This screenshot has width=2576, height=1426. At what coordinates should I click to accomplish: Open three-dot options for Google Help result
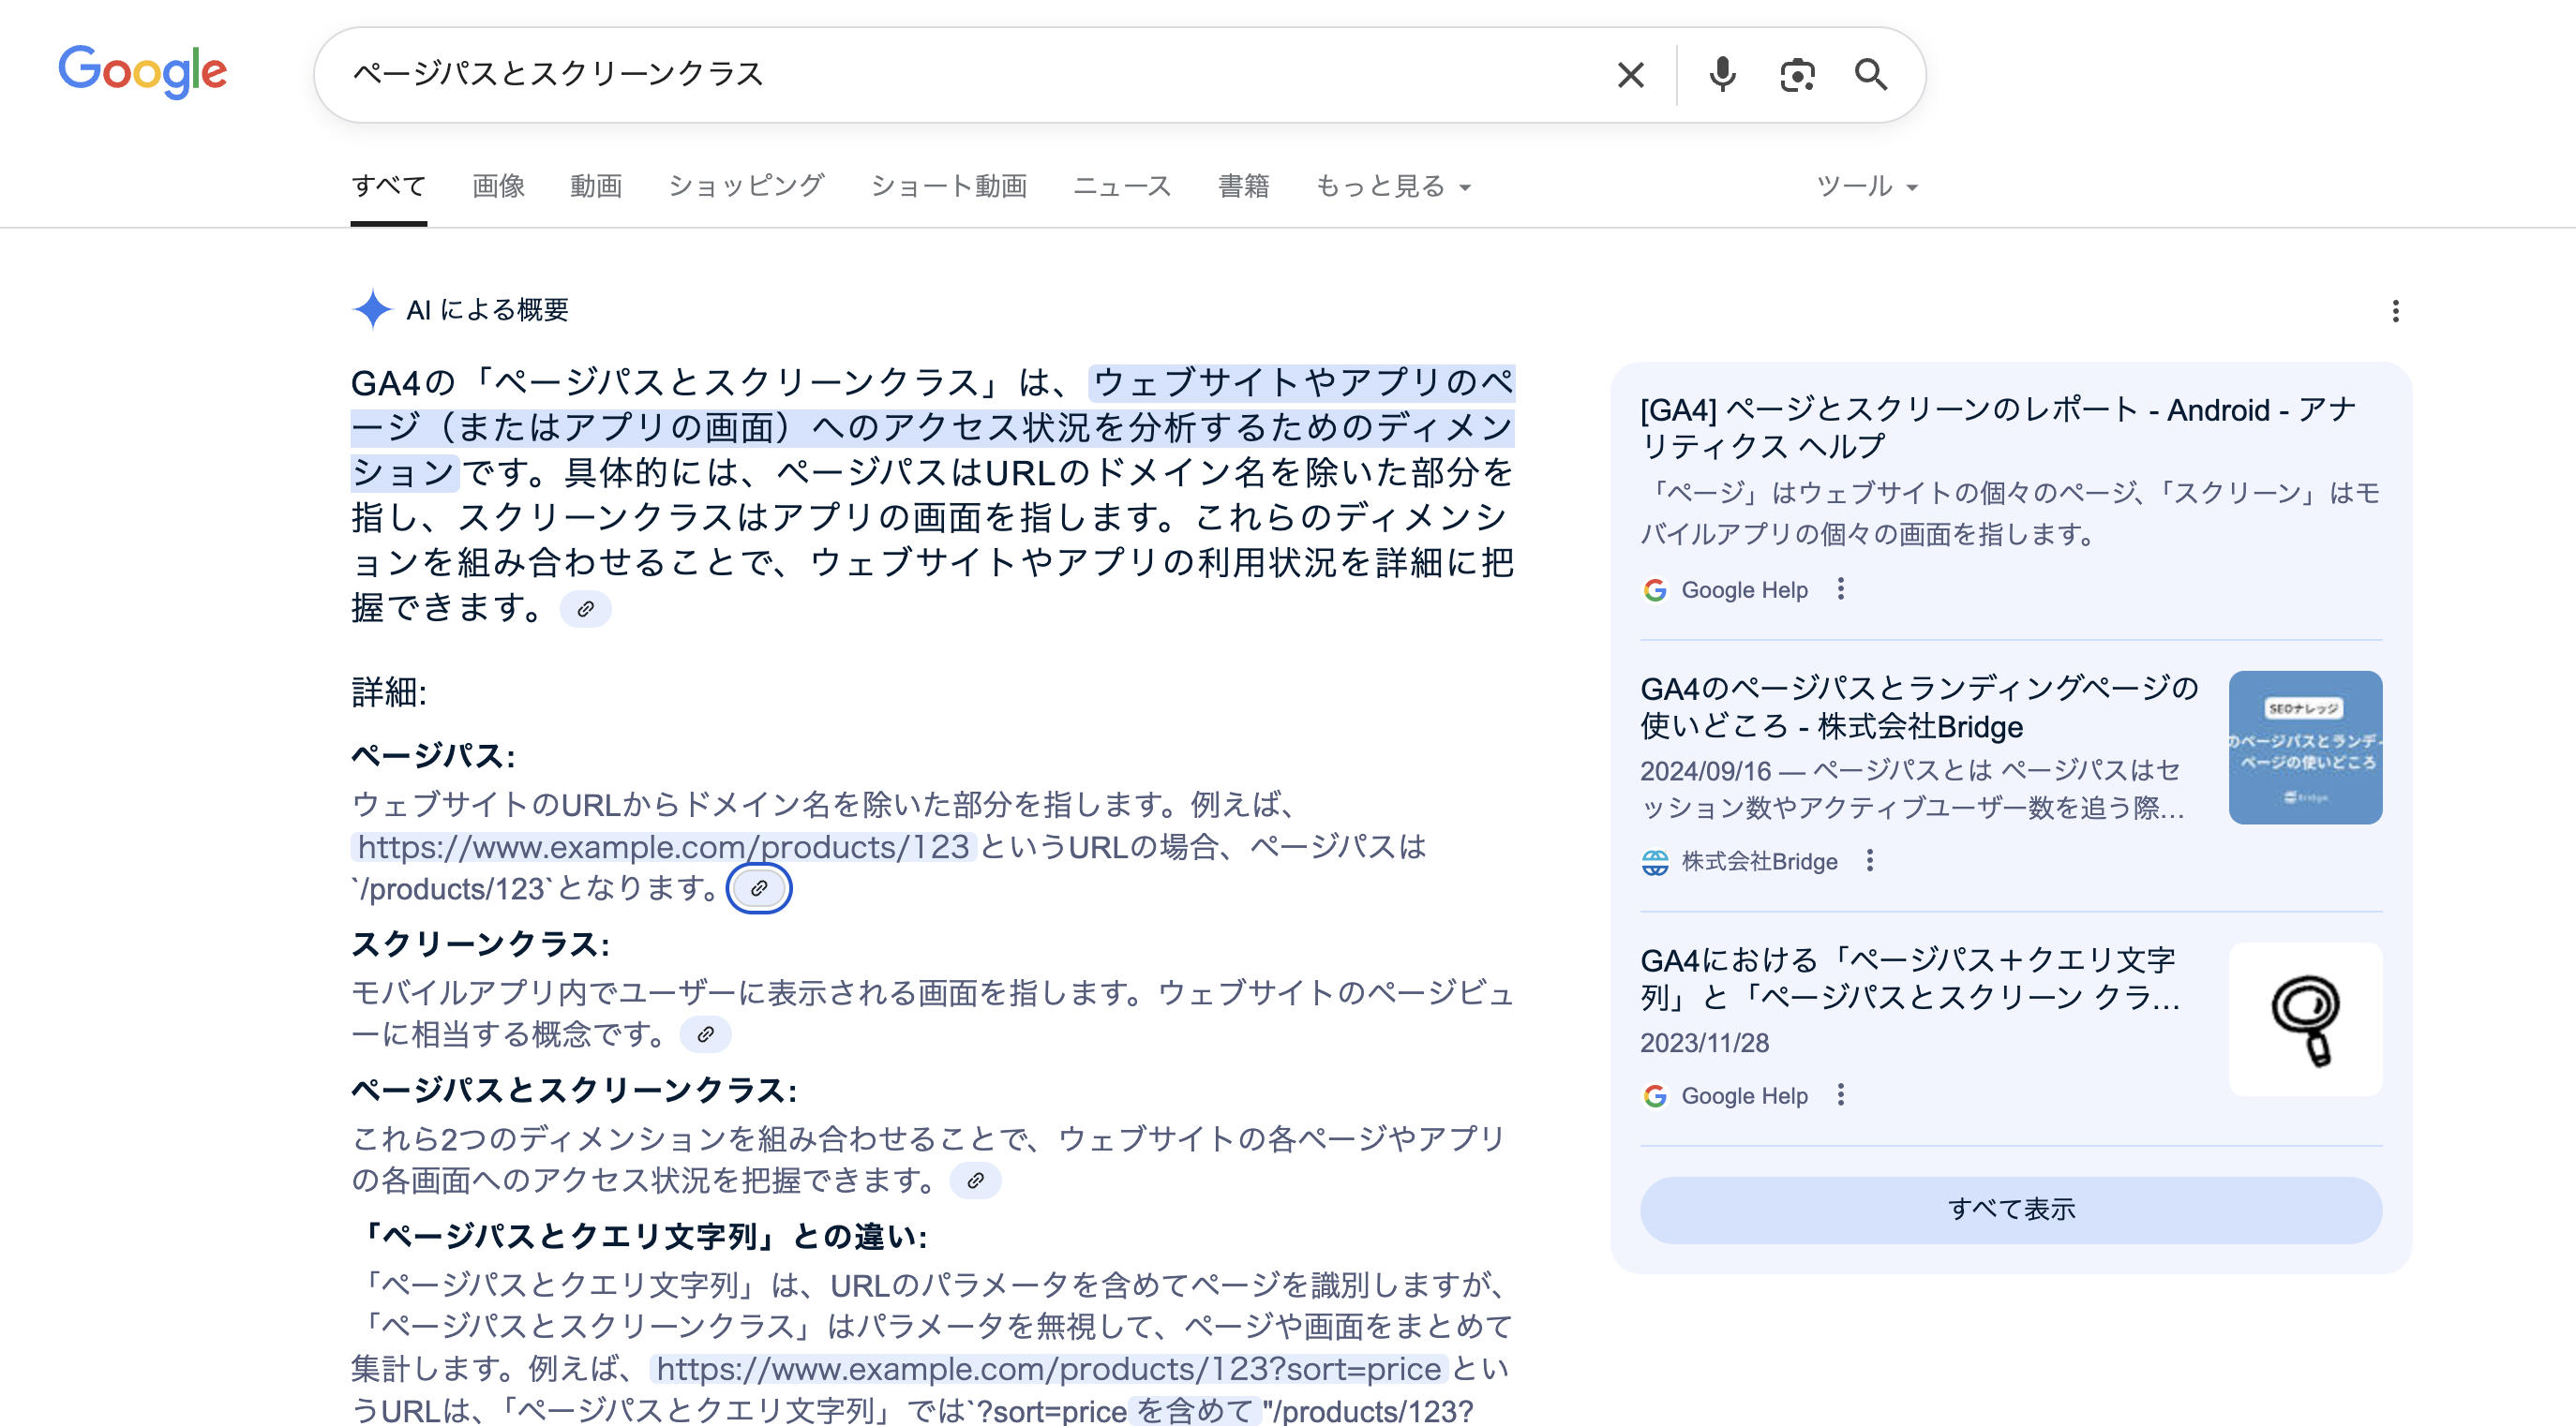coord(1840,589)
